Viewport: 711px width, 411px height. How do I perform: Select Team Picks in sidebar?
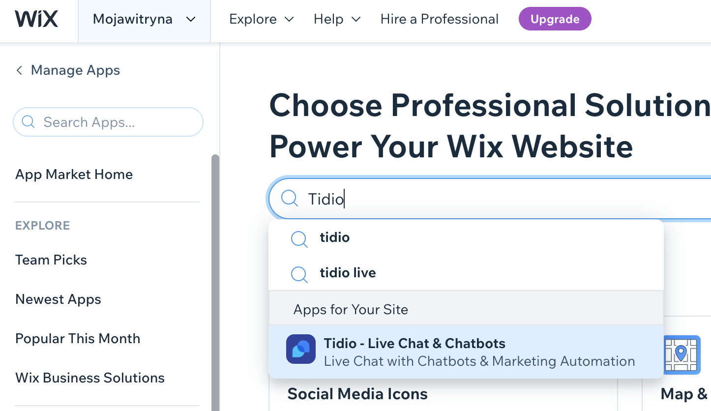tap(51, 260)
